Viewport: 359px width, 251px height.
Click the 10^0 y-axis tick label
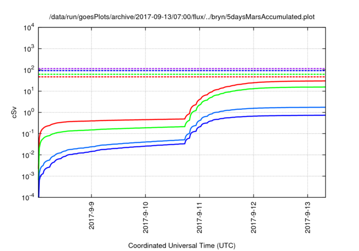(x=29, y=113)
